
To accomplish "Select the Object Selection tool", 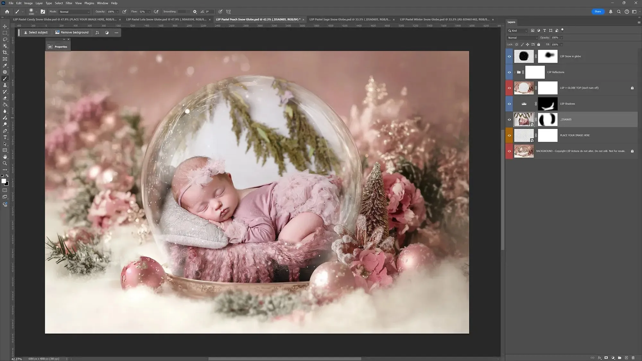I will point(5,46).
